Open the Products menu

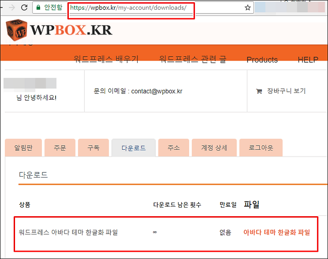coord(262,60)
